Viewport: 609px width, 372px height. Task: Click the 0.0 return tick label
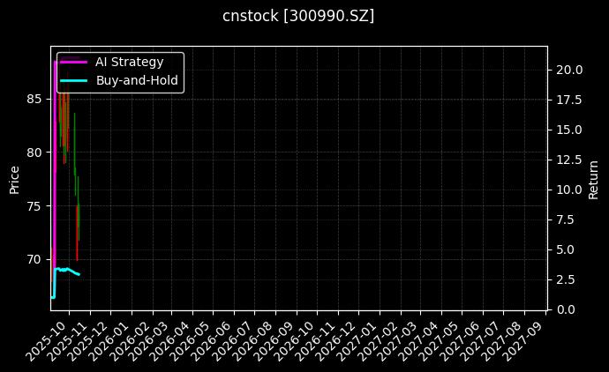(x=563, y=309)
